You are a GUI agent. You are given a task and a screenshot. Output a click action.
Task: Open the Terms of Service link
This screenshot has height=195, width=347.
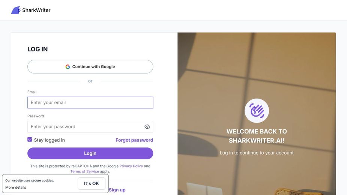click(x=85, y=171)
